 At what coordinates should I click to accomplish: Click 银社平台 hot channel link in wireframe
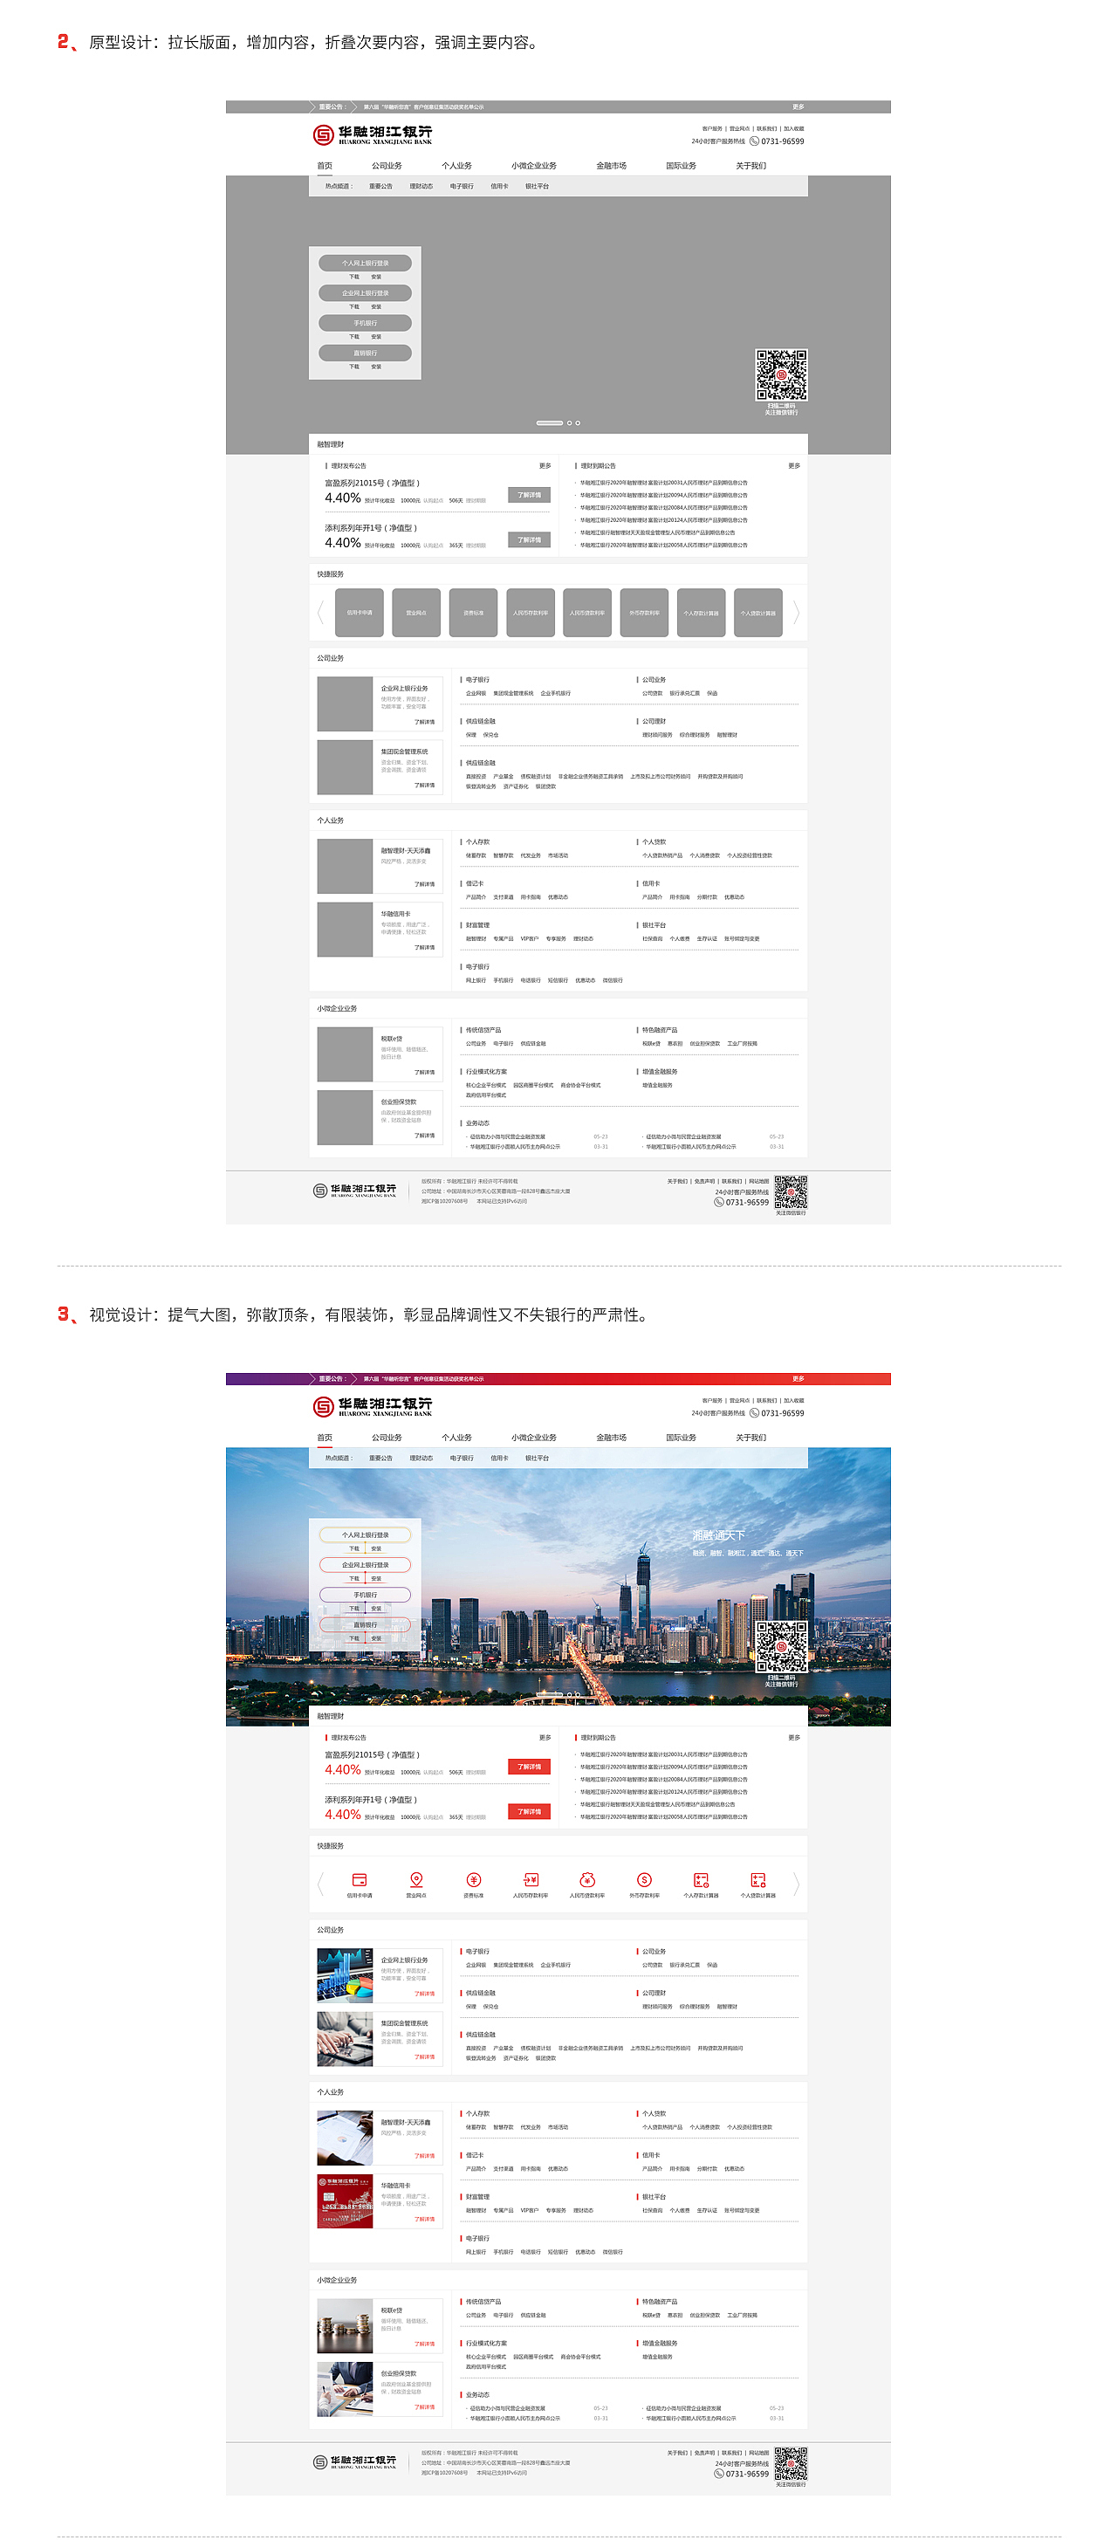point(538,187)
